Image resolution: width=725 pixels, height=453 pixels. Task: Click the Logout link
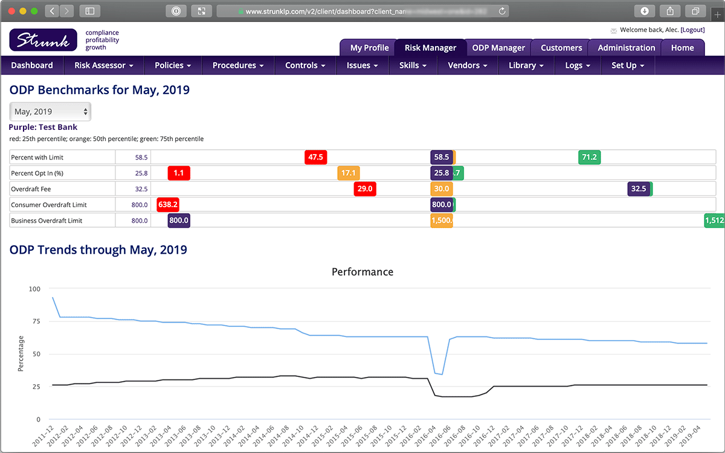pyautogui.click(x=692, y=29)
